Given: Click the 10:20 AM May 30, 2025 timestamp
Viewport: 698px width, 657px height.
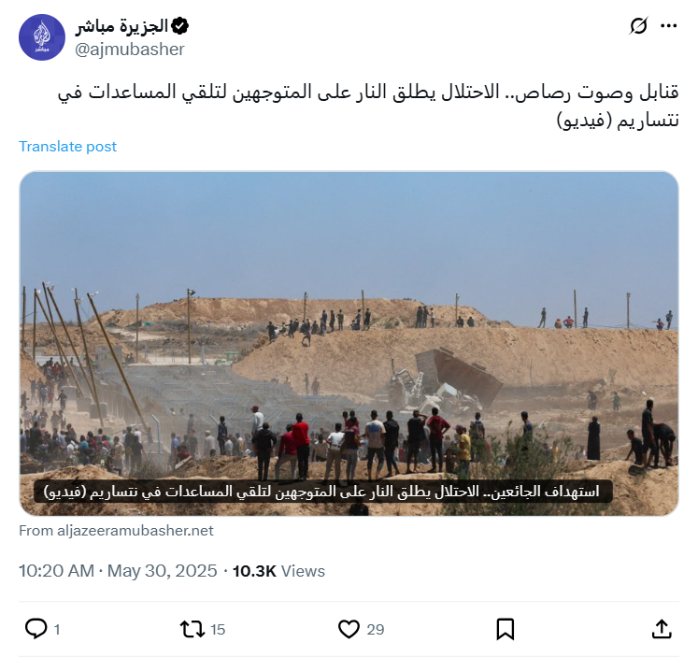Looking at the screenshot, I should [x=118, y=571].
